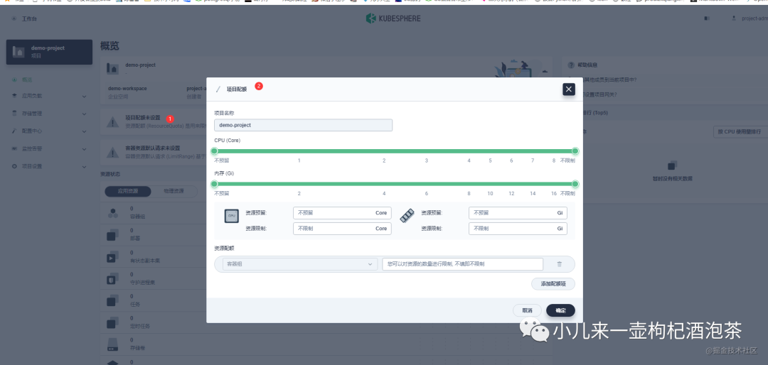Viewport: 768px width, 365px height.
Task: Click the CPU slider left handle
Action: click(214, 151)
